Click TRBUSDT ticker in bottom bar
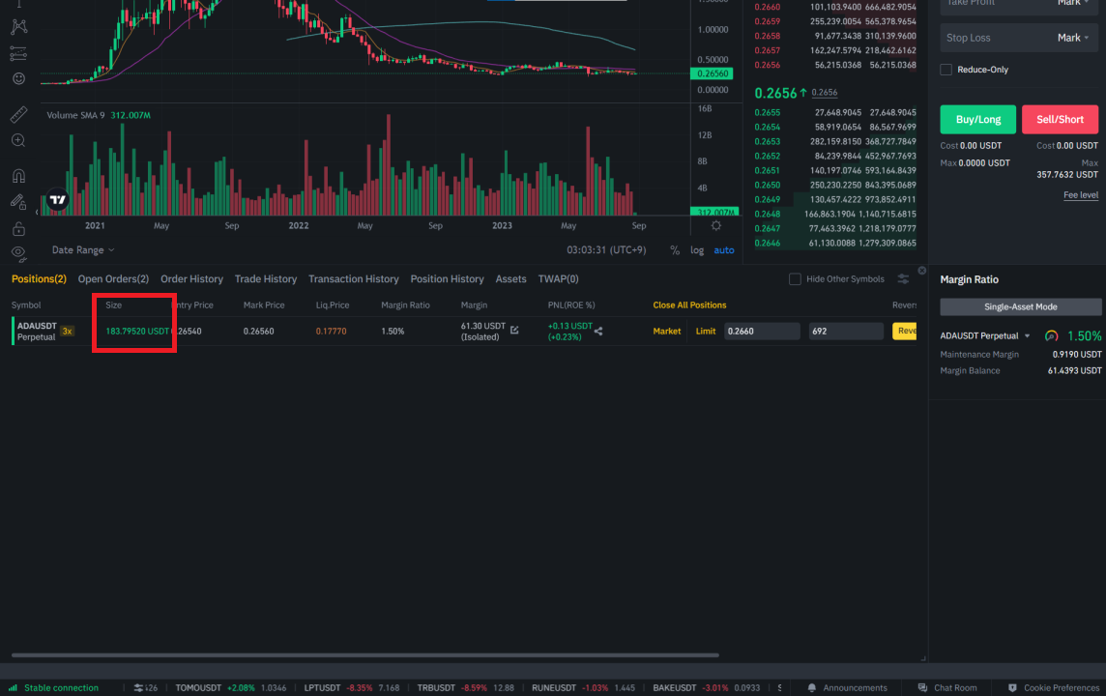Image resolution: width=1106 pixels, height=696 pixels. [466, 687]
